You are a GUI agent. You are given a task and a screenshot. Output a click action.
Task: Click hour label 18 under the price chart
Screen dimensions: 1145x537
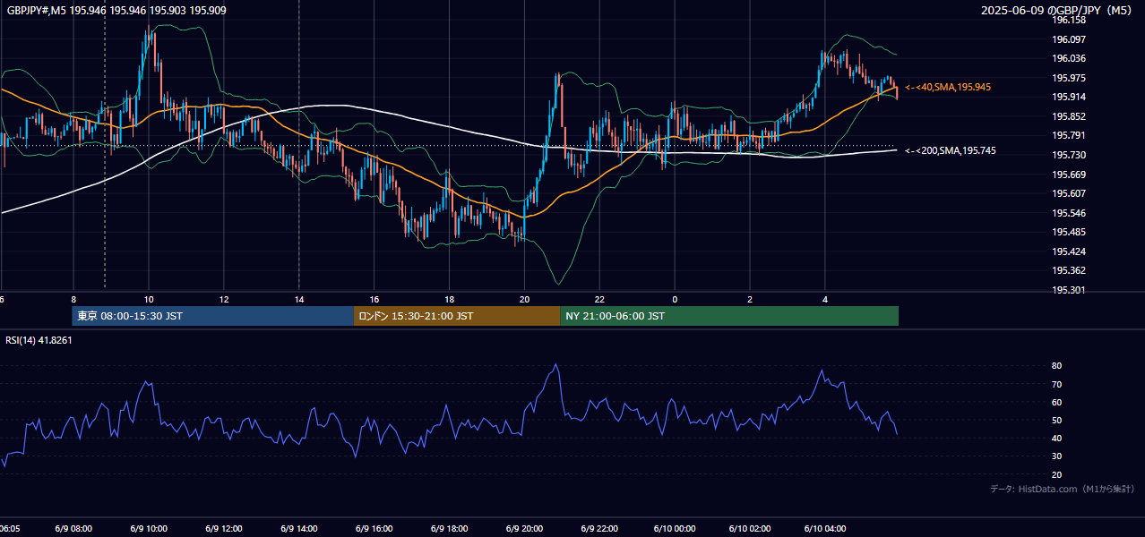pyautogui.click(x=450, y=299)
